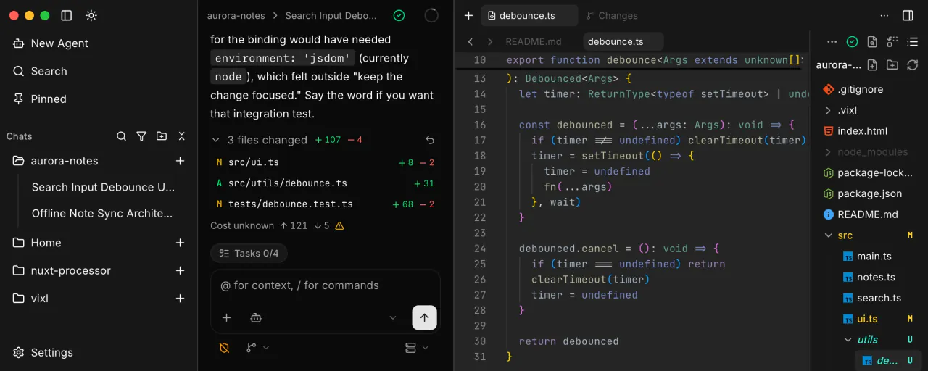Viewport: 928px width, 371px height.
Task: Switch to the Changes tab
Action: (x=612, y=15)
